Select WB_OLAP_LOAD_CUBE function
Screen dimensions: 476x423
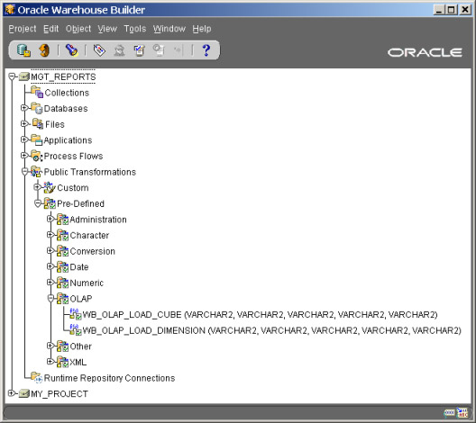[260, 314]
